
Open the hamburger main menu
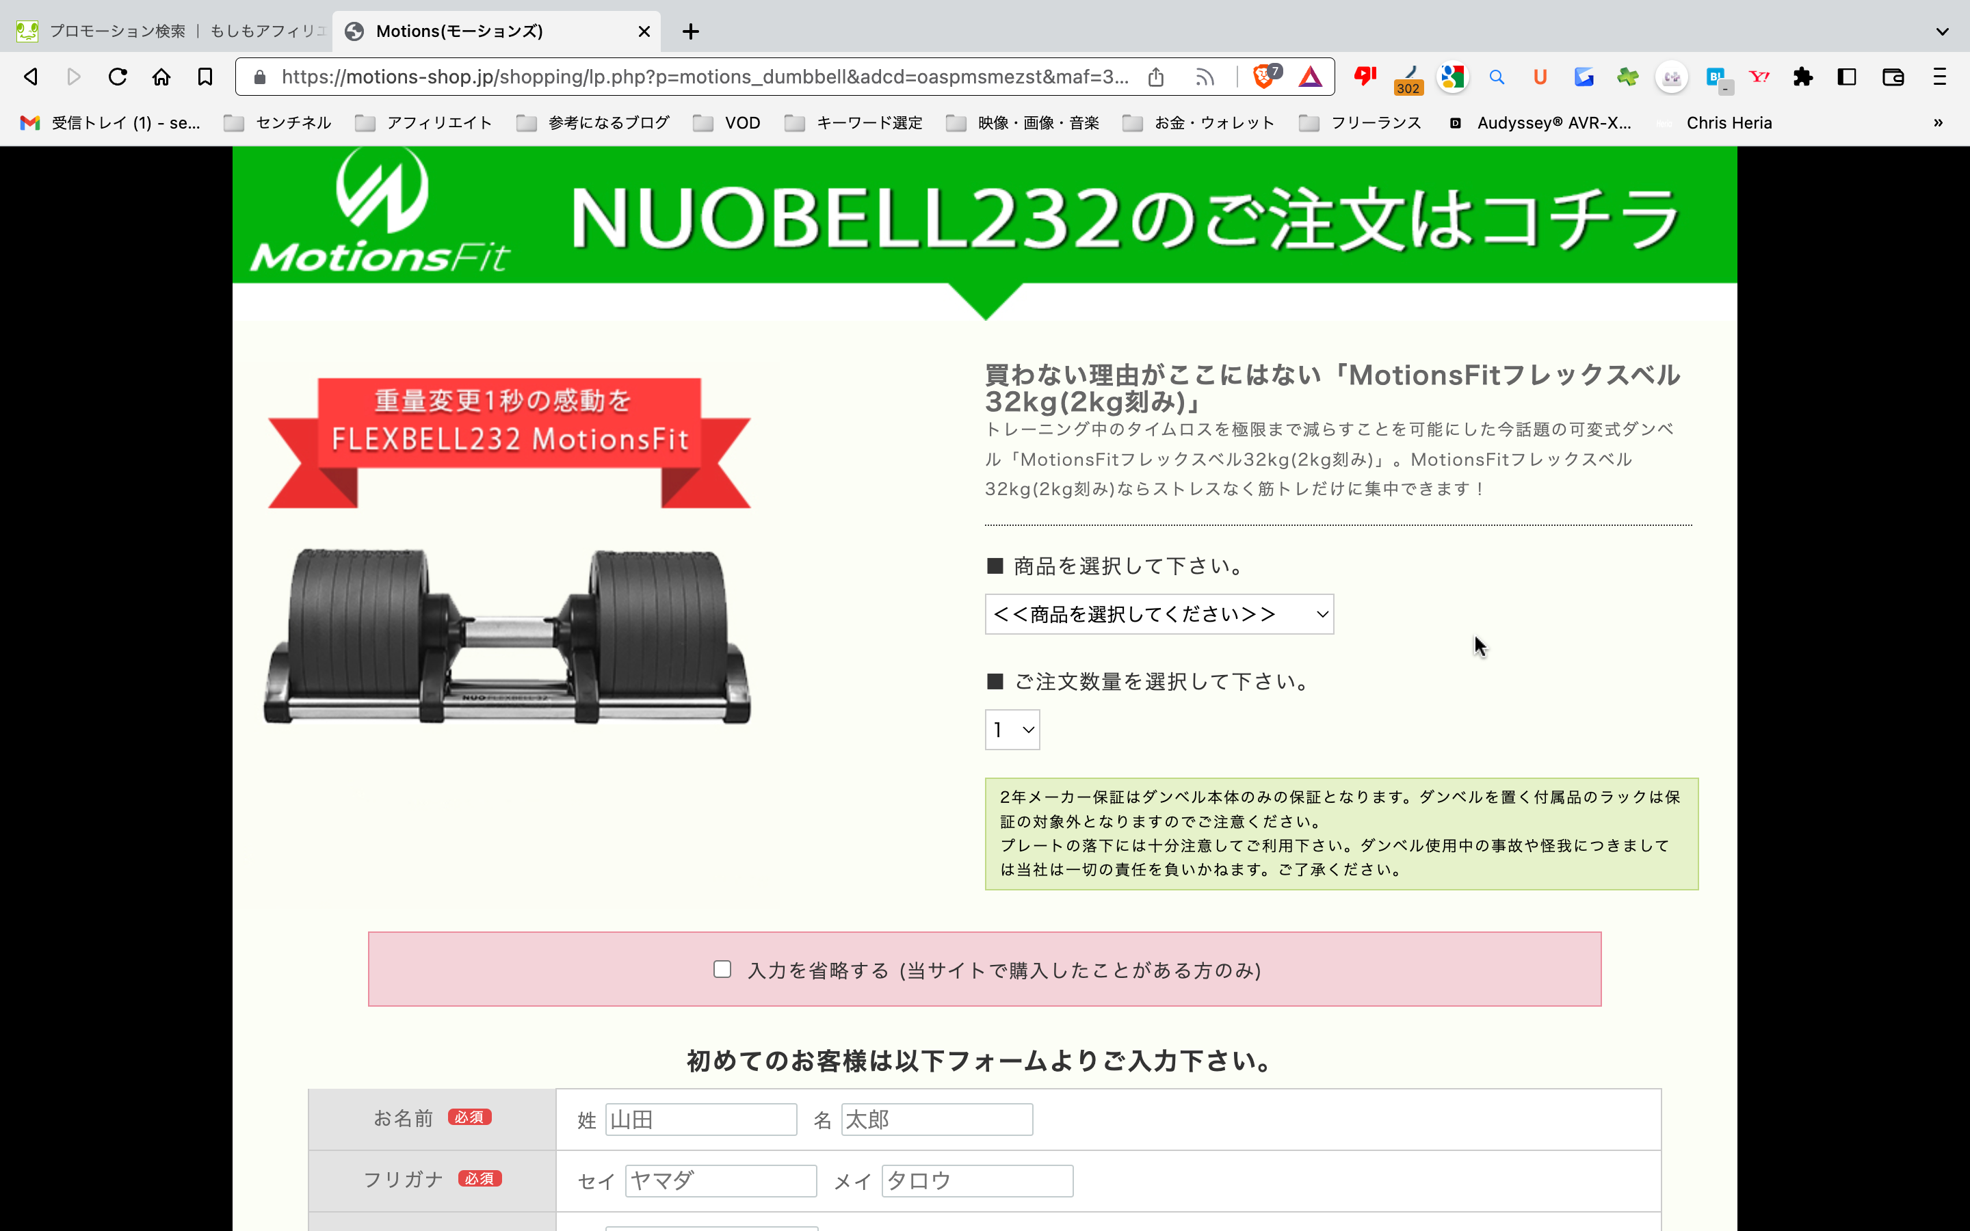click(x=1940, y=77)
